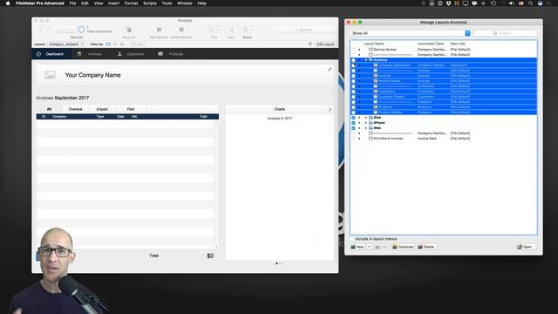Click the Preview button
The height and width of the screenshot is (314, 558).
click(x=137, y=44)
